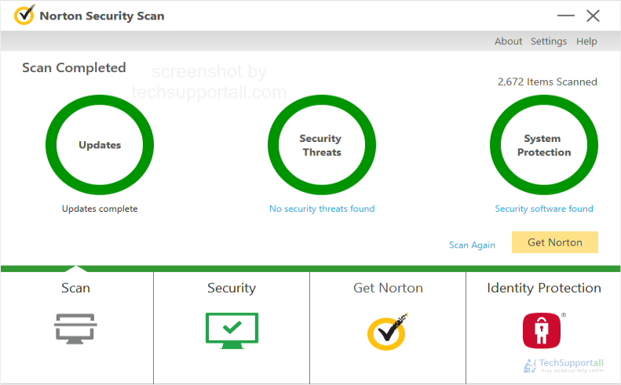
Task: Click the Norton Security Scan window title
Action: point(102,16)
